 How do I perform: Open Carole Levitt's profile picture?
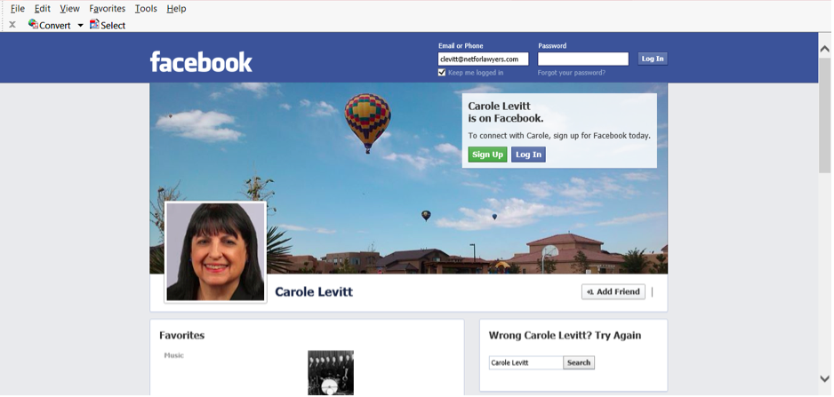215,251
